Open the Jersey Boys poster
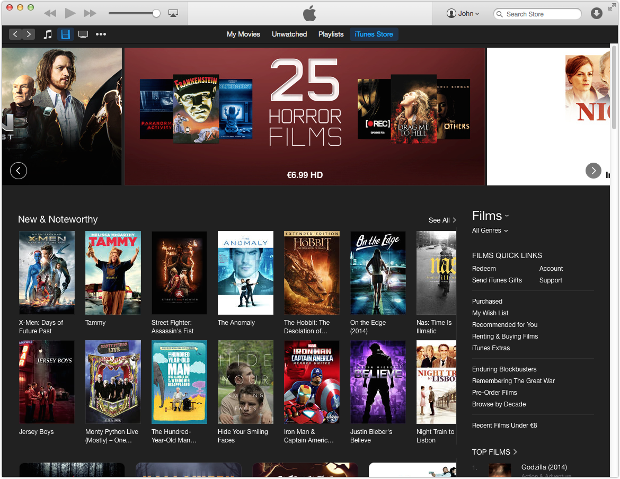 coord(47,382)
